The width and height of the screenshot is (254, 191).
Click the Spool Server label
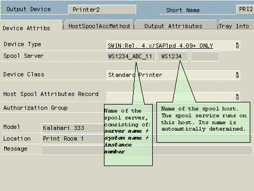(23, 56)
